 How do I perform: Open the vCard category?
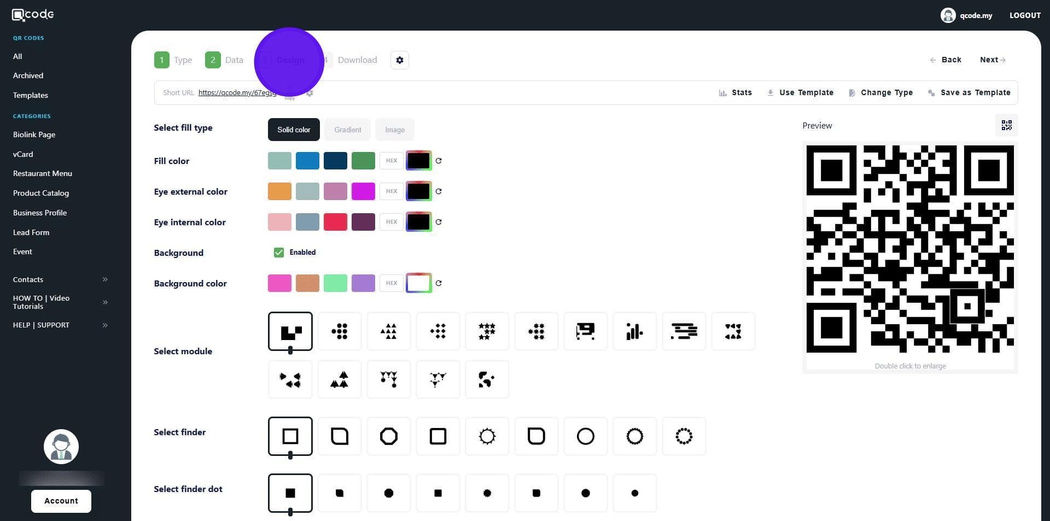(x=23, y=154)
